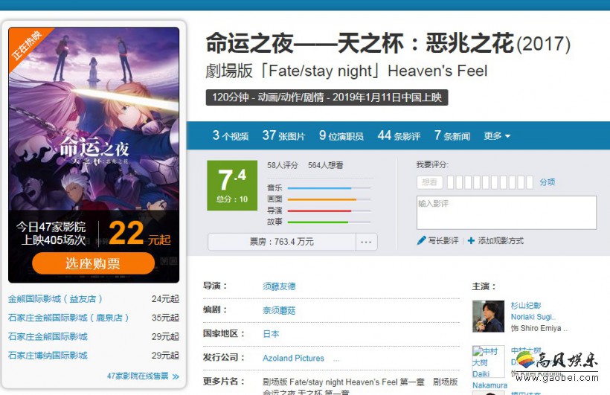Click the plus icon for 添加观影方式
610x395 pixels.
pos(471,240)
